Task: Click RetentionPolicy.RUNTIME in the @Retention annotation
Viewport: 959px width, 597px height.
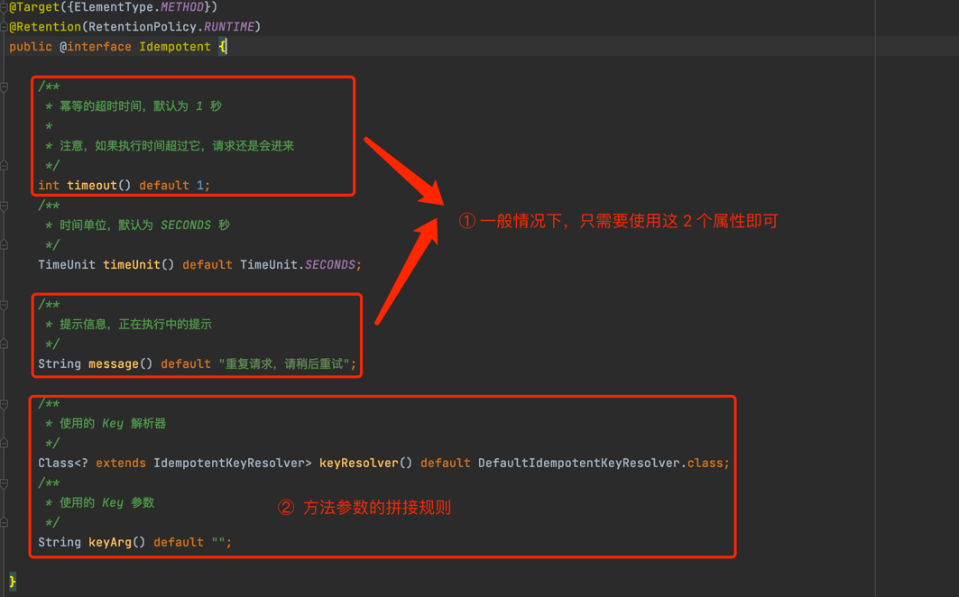Action: click(171, 27)
